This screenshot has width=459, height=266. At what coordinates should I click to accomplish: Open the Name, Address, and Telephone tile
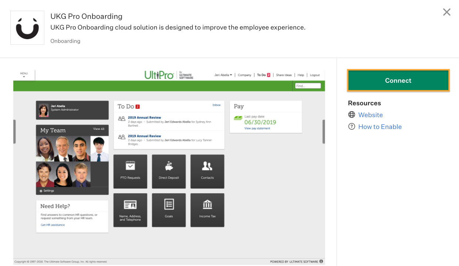tap(130, 210)
